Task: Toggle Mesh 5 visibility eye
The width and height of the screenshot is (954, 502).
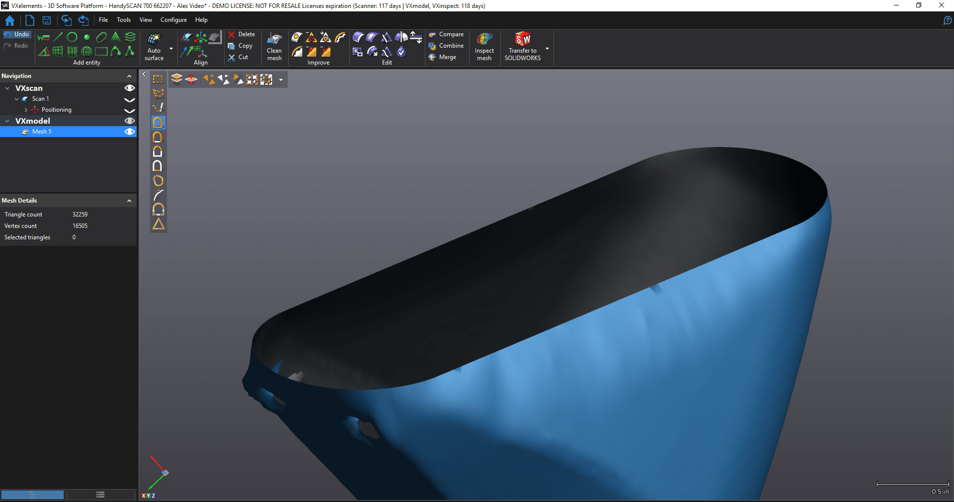Action: tap(130, 132)
